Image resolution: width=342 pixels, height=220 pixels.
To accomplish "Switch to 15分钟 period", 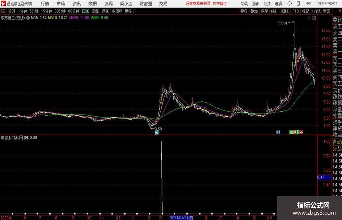I will click(x=46, y=11).
